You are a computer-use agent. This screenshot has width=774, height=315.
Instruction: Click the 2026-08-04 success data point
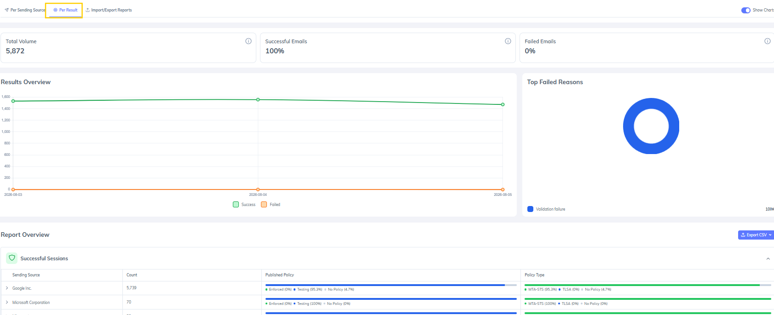[x=258, y=99]
